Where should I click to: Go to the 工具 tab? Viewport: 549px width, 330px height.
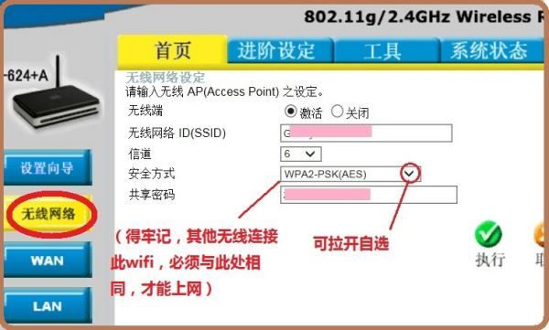pos(386,51)
